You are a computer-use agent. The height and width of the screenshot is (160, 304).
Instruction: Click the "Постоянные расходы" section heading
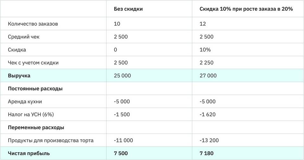[35, 89]
